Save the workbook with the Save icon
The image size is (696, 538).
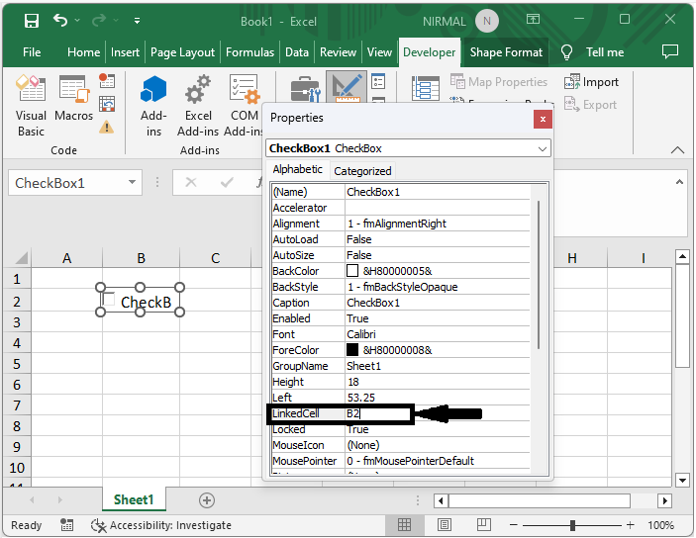(31, 21)
